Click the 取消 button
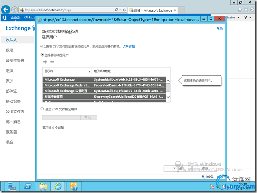Screen dimensions: 257x193 [205, 169]
